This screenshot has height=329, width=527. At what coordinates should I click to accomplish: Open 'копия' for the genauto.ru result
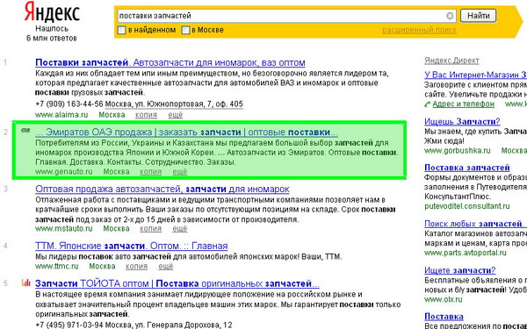(x=150, y=172)
